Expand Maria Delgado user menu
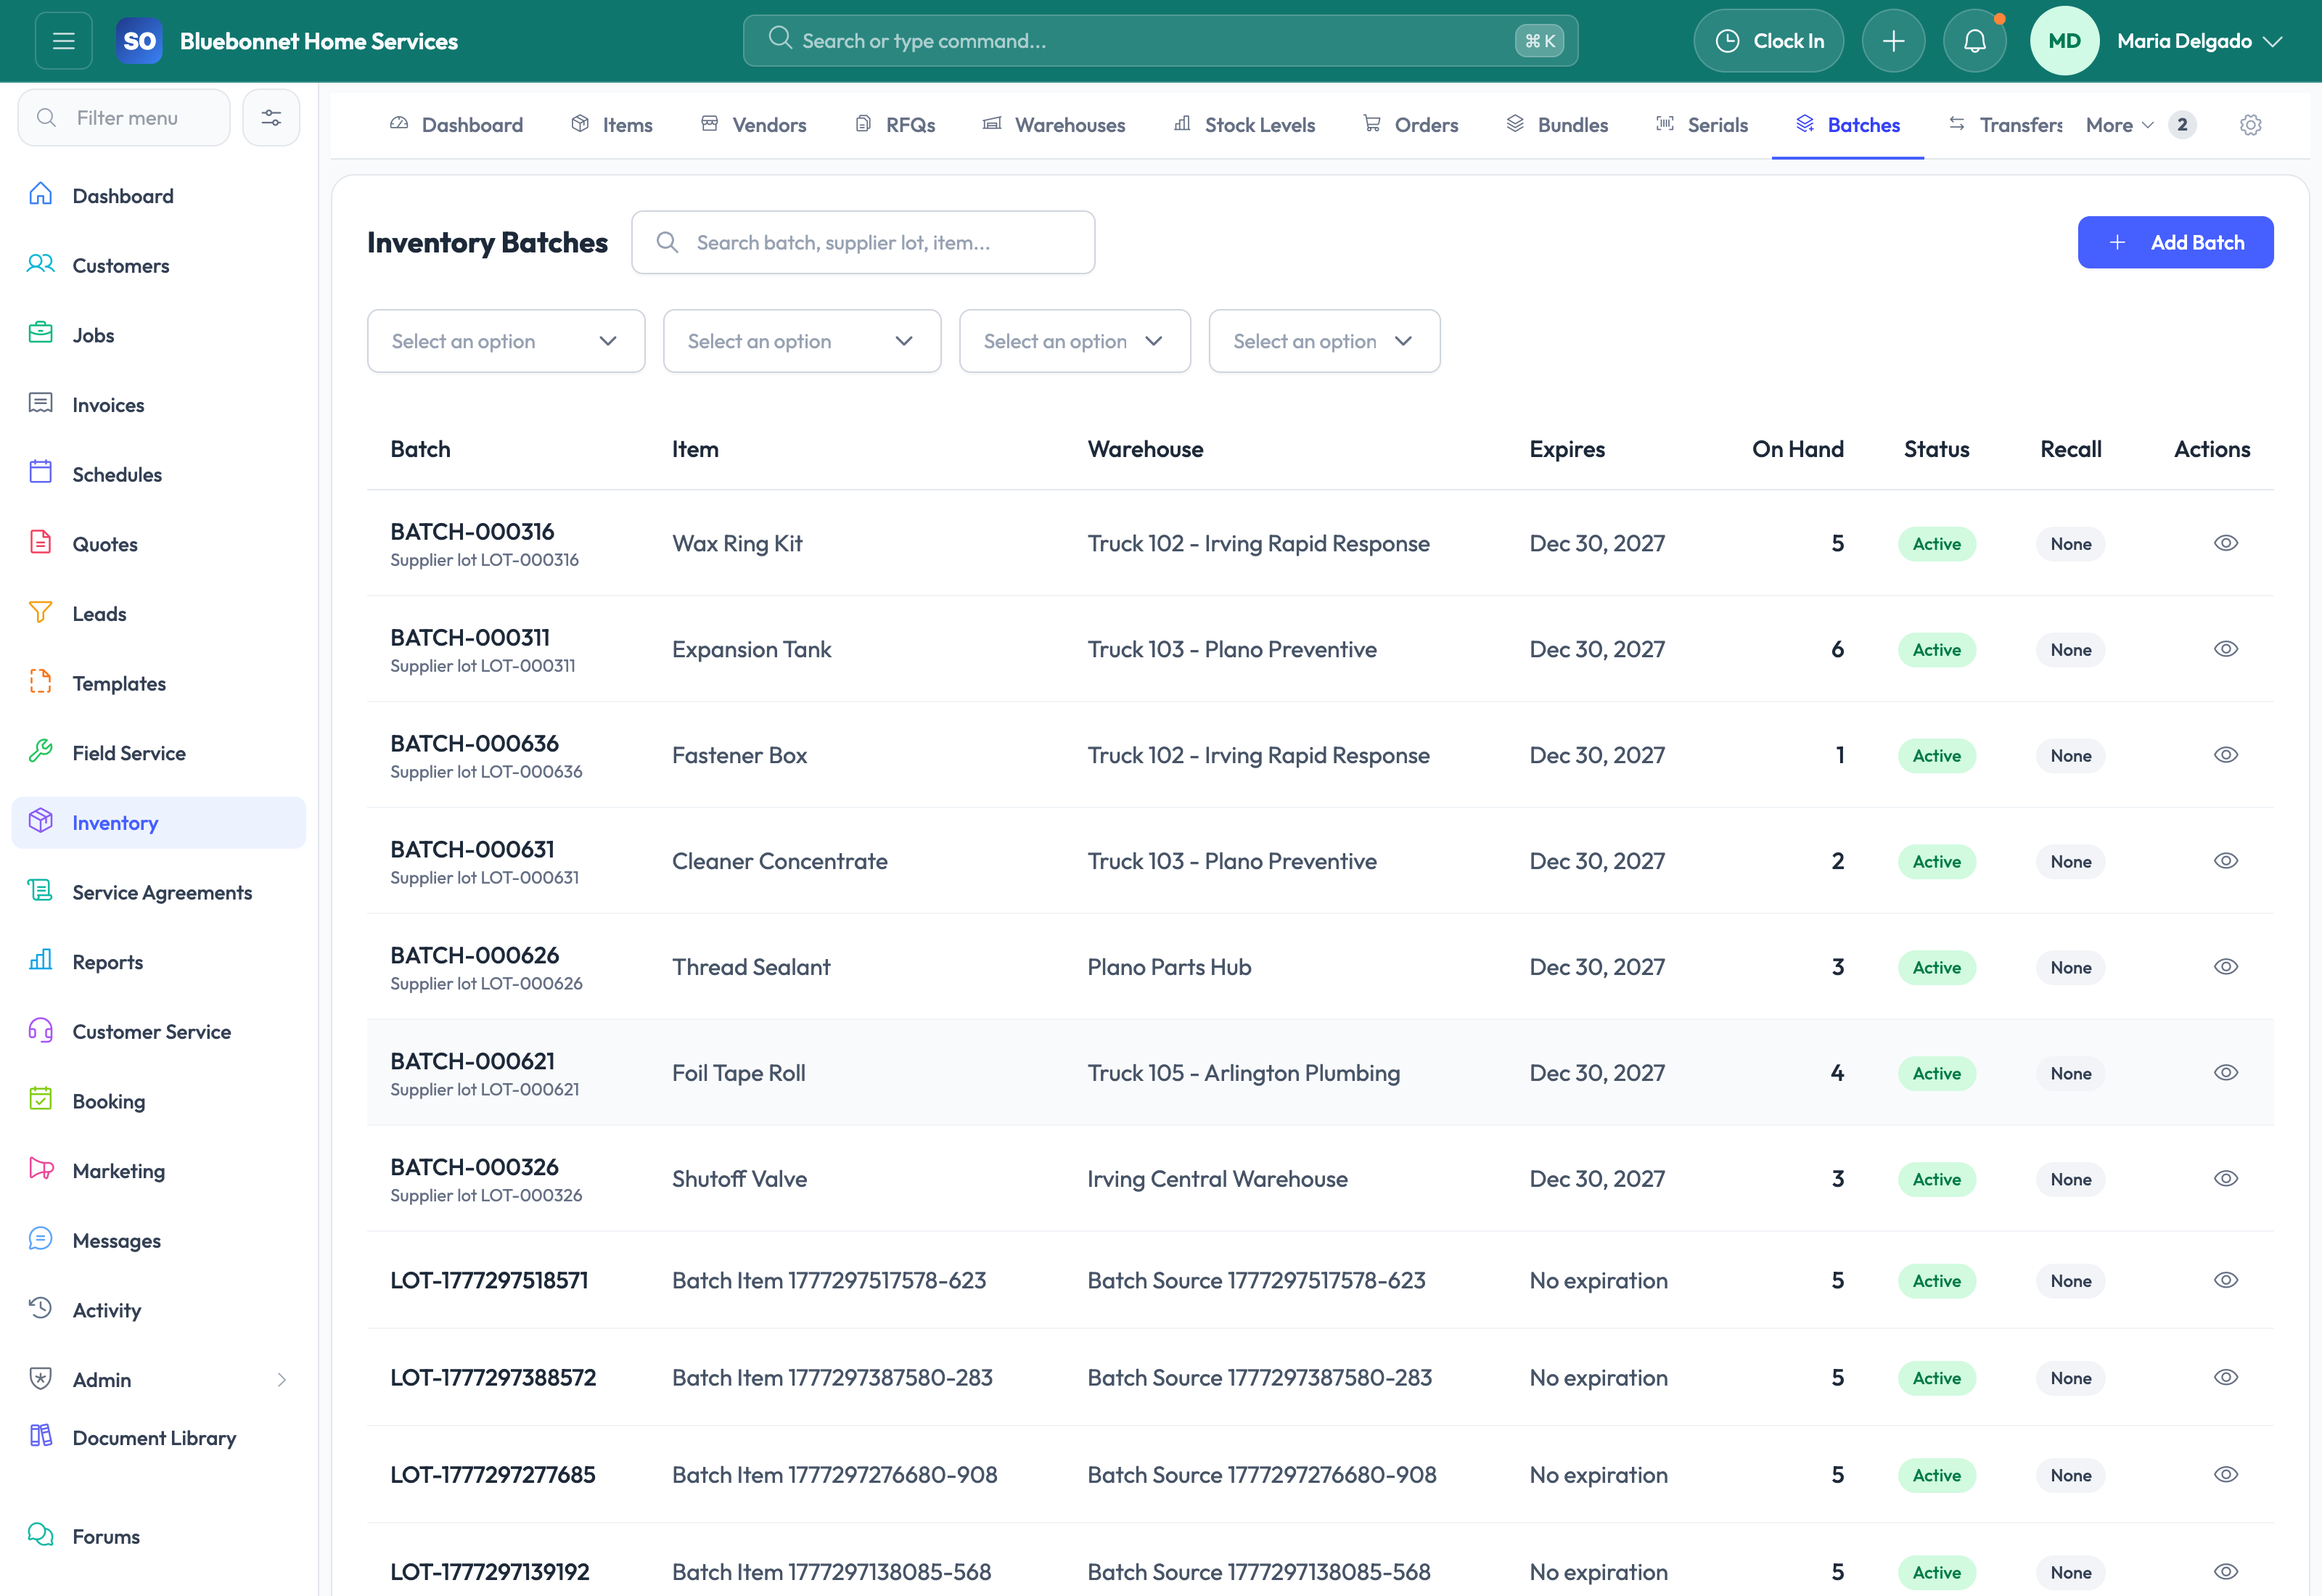 click(x=2199, y=41)
